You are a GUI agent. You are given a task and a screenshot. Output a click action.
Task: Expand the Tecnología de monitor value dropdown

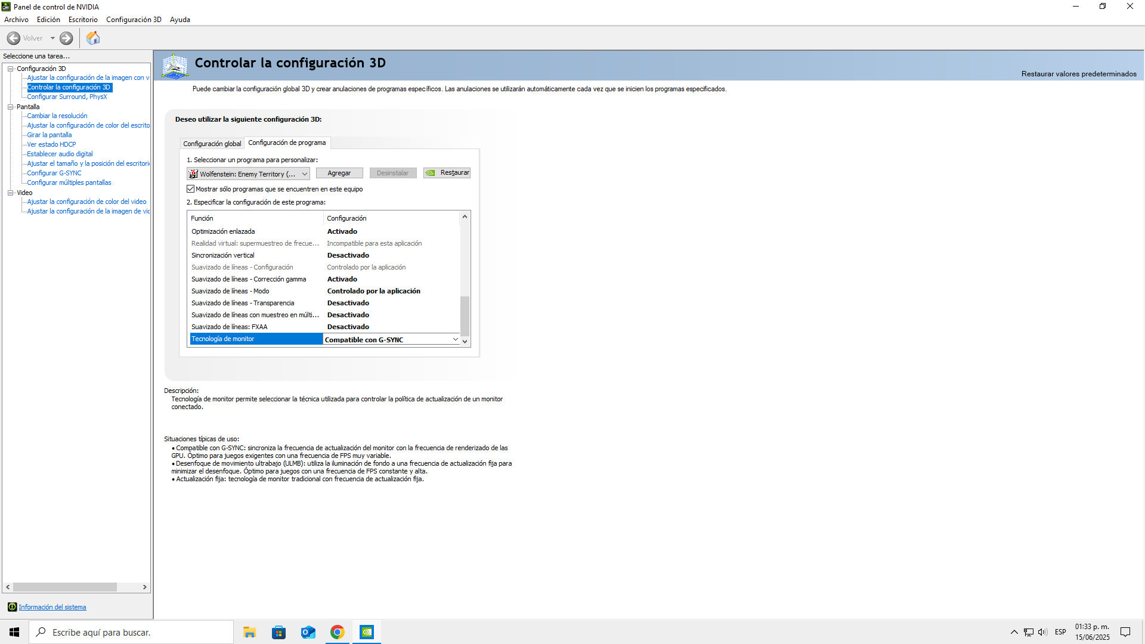point(455,339)
